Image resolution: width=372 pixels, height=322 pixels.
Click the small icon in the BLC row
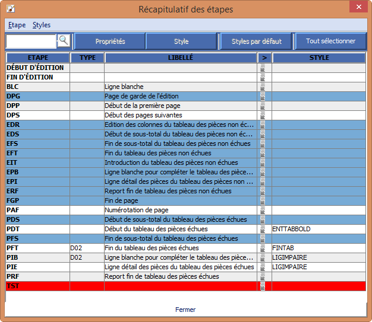pos(262,87)
